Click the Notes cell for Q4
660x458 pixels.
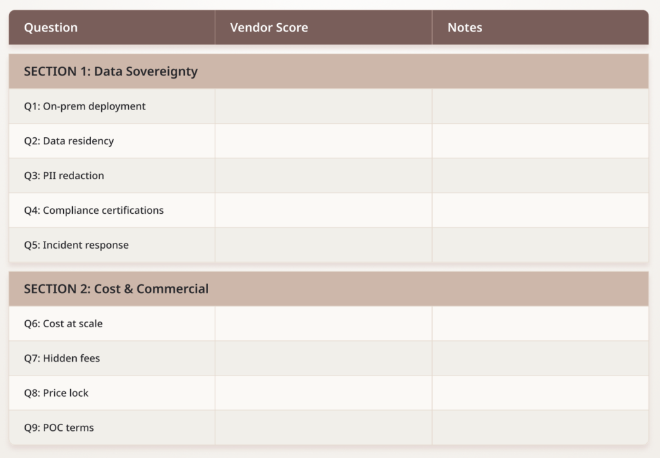click(x=540, y=211)
